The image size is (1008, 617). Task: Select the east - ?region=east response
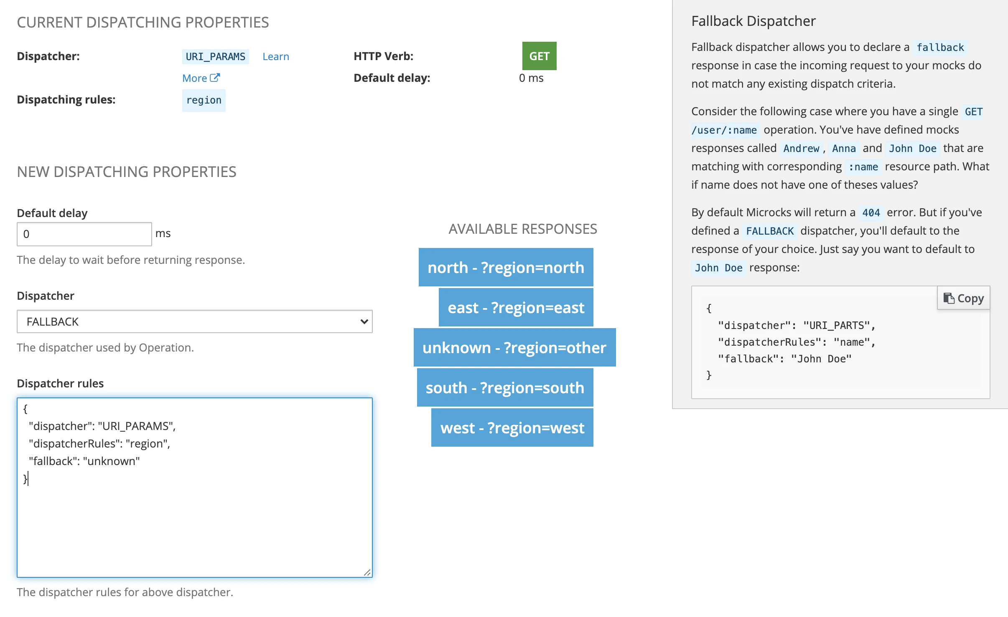pyautogui.click(x=516, y=307)
